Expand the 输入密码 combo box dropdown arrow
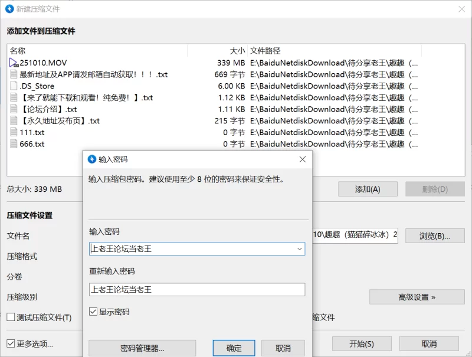 [x=300, y=249]
